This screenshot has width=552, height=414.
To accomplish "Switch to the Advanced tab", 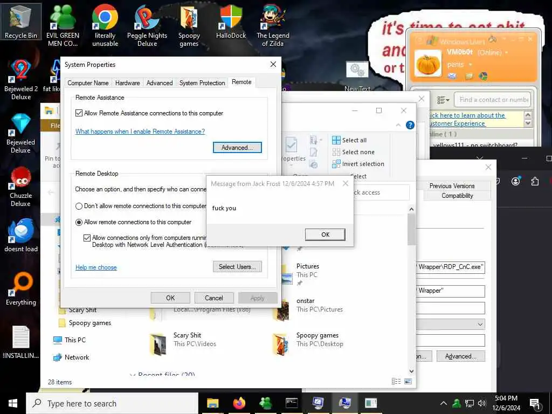I will [160, 83].
